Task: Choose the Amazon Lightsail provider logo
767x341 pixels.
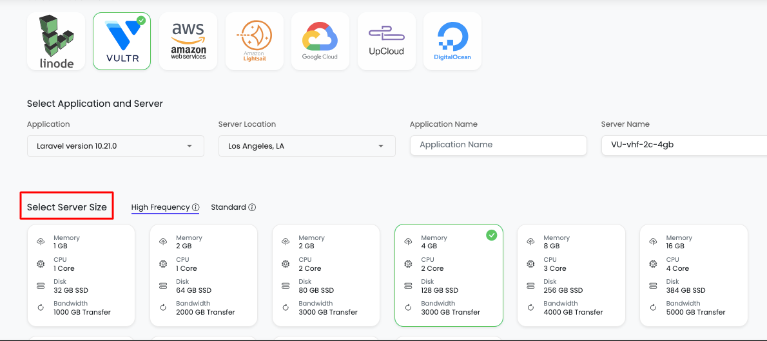Action: [x=255, y=42]
